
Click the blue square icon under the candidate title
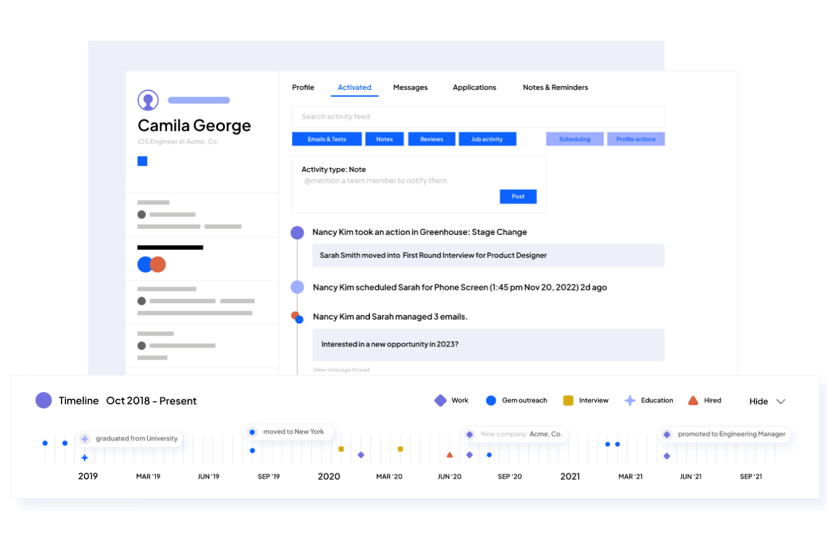tap(142, 161)
